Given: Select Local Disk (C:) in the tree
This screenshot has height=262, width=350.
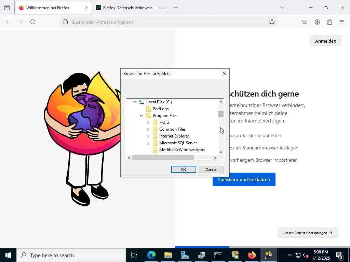Looking at the screenshot, I should click(x=159, y=102).
